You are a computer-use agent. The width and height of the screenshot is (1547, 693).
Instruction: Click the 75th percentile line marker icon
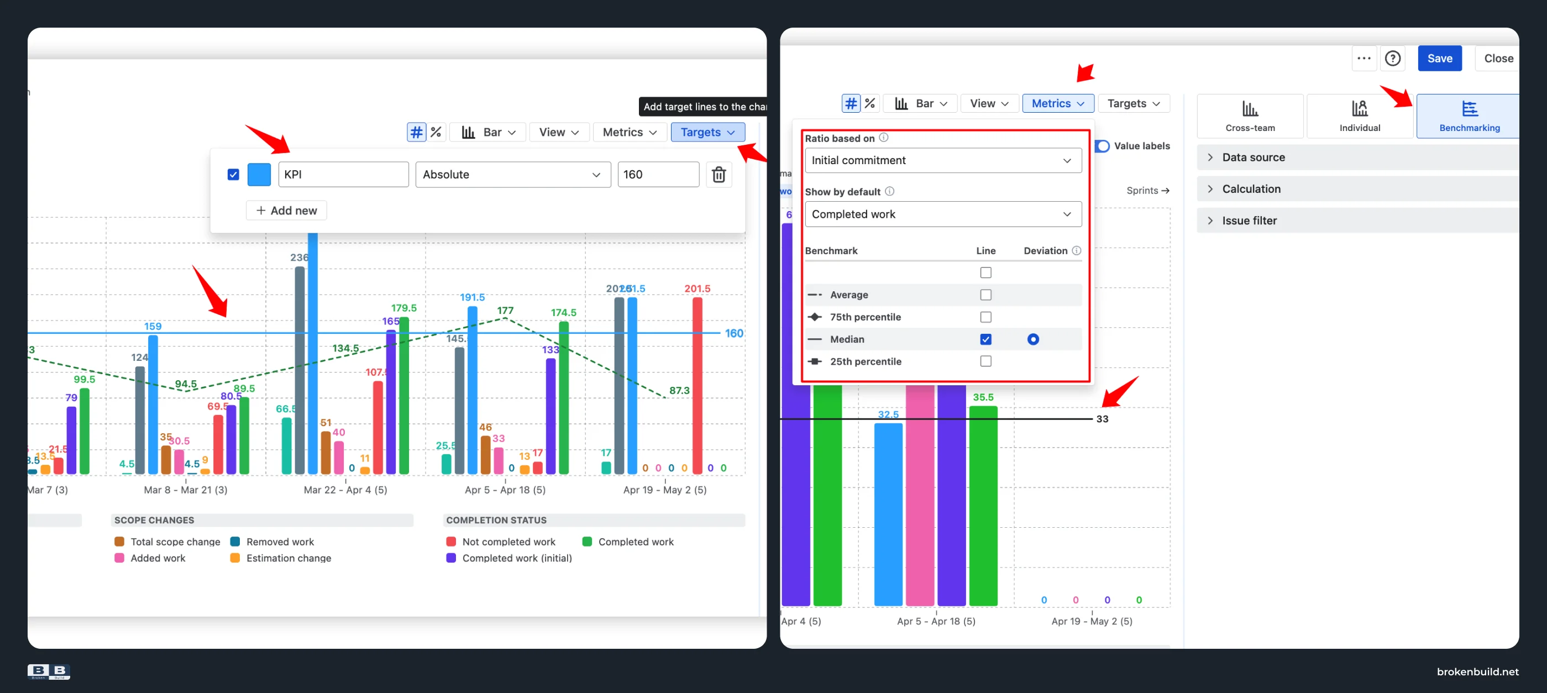815,317
